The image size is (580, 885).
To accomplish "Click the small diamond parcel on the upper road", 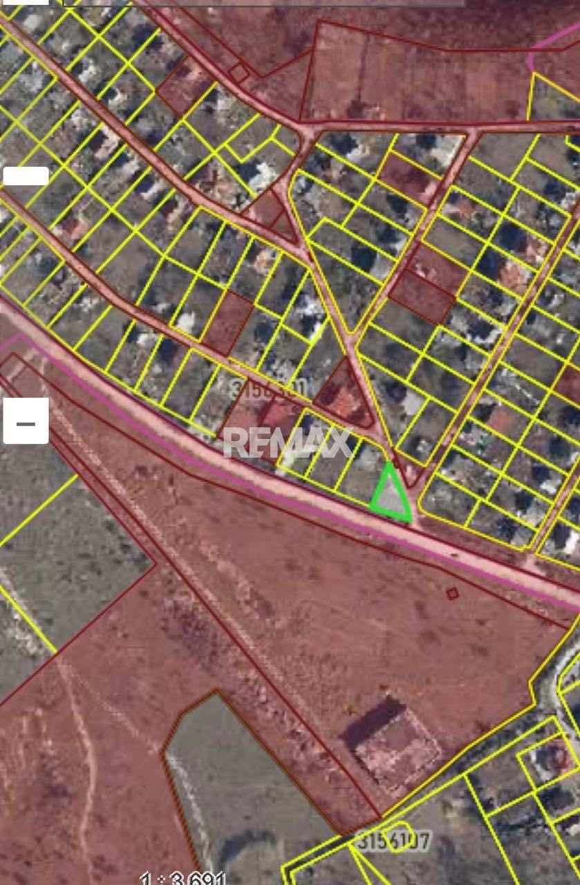I will coord(239,73).
